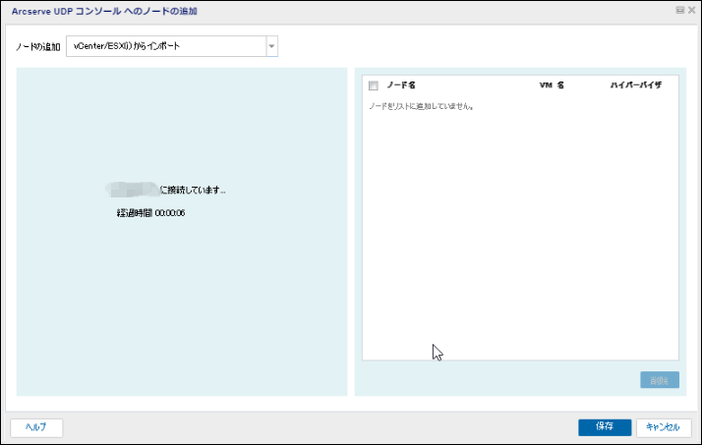Click the ノードの追加 field label
Screen dimensions: 702x445
(x=38, y=47)
